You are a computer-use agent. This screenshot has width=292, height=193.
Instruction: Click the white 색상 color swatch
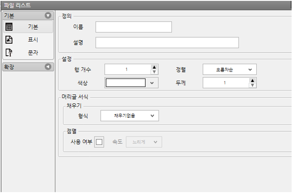[x=125, y=83]
